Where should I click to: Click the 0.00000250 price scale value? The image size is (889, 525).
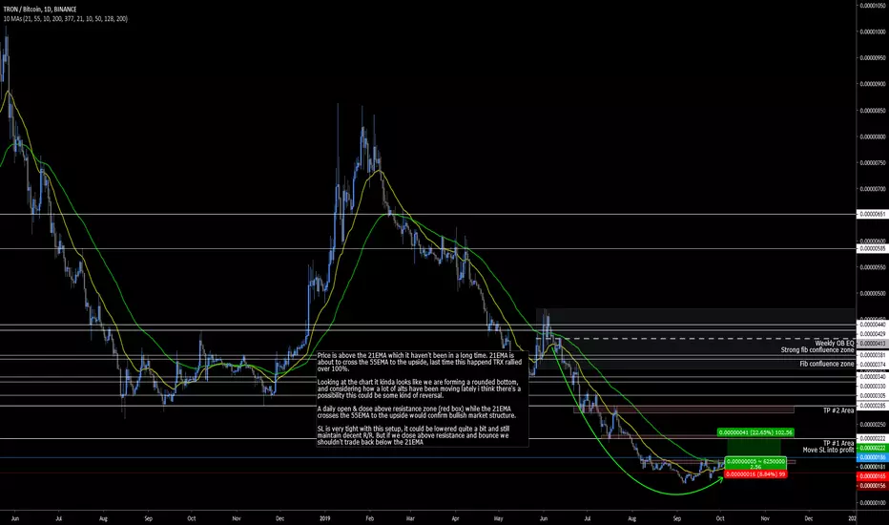(873, 425)
